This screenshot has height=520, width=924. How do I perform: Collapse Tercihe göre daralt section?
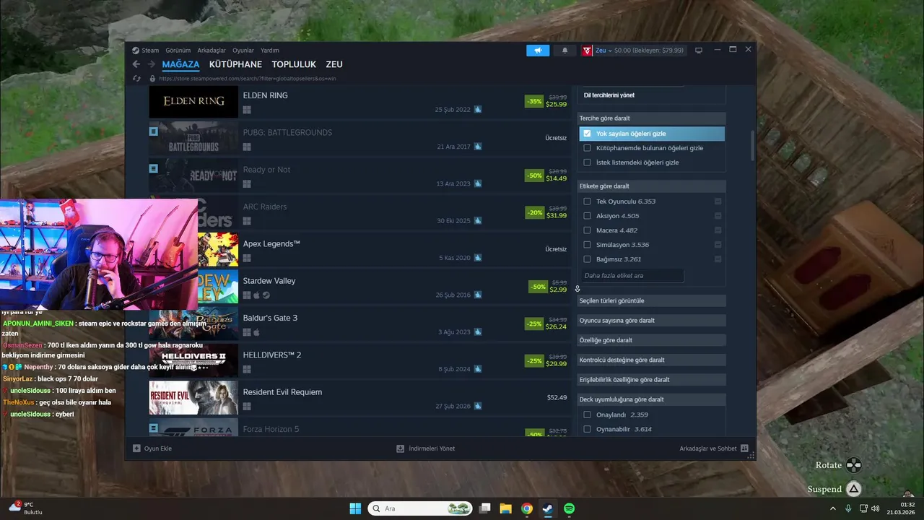pos(651,118)
